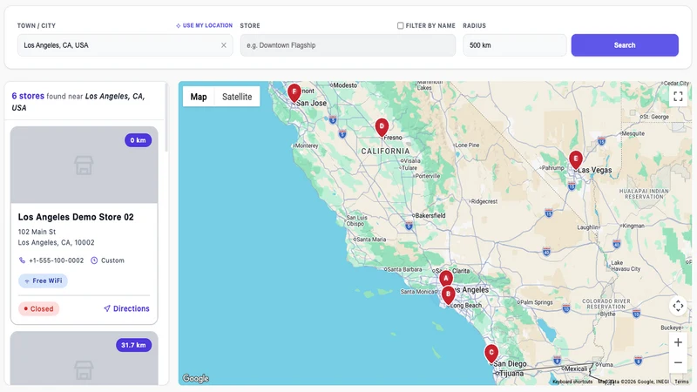Click the Free WiFi tag
The image size is (697, 392).
coord(43,280)
